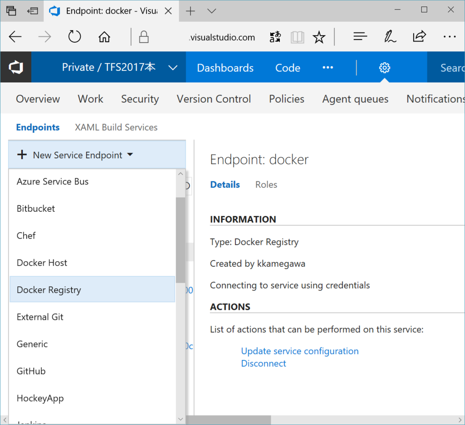465x425 pixels.
Task: Click the Search box in the header
Action: point(446,68)
